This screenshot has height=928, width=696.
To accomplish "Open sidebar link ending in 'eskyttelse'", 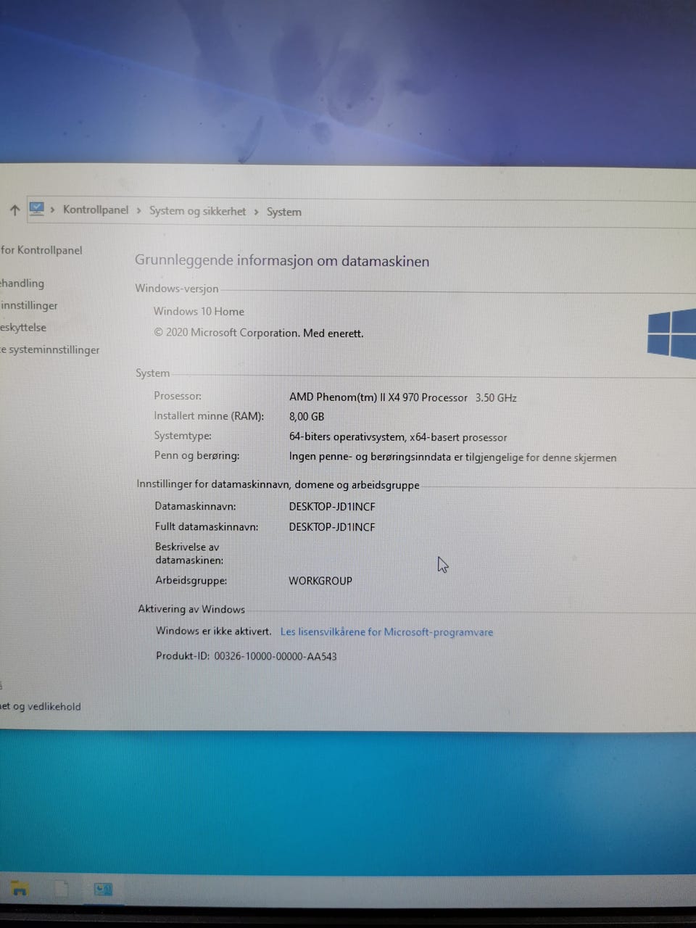I will pyautogui.click(x=23, y=328).
